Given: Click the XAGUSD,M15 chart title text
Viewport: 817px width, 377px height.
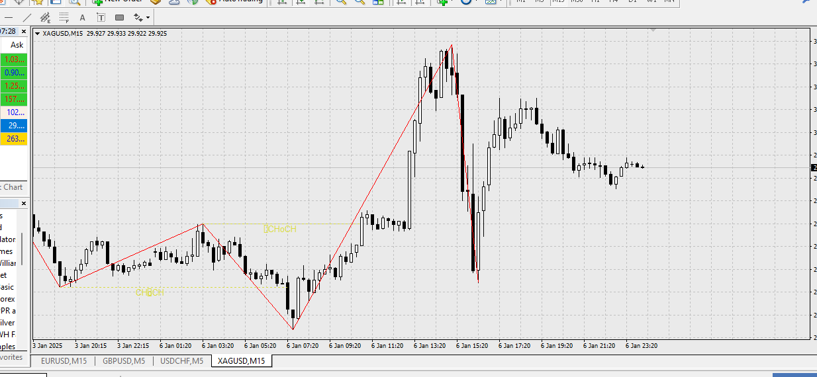Looking at the screenshot, I should [63, 33].
